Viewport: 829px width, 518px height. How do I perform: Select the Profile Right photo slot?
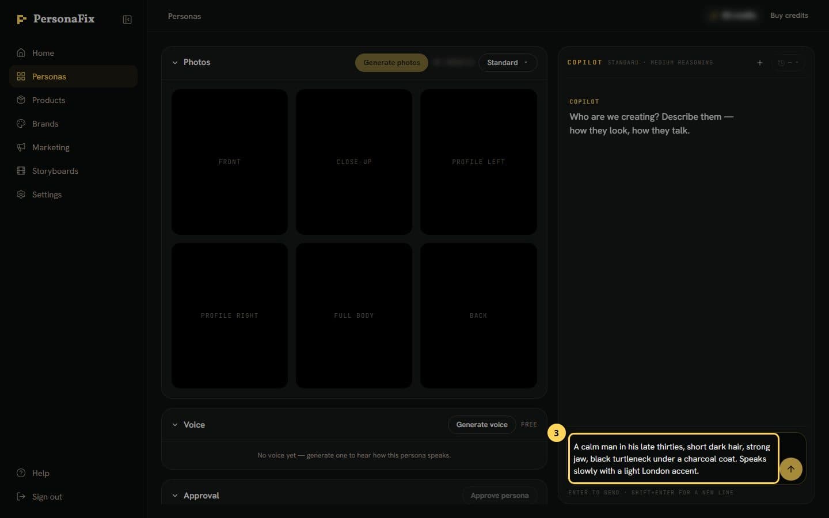click(230, 315)
